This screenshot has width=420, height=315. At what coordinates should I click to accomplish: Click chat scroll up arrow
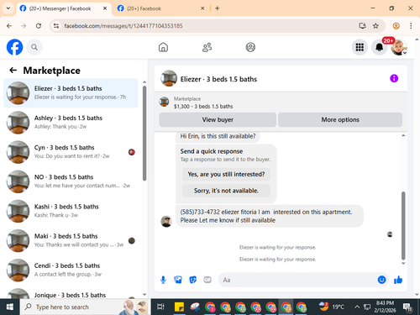pos(403,135)
